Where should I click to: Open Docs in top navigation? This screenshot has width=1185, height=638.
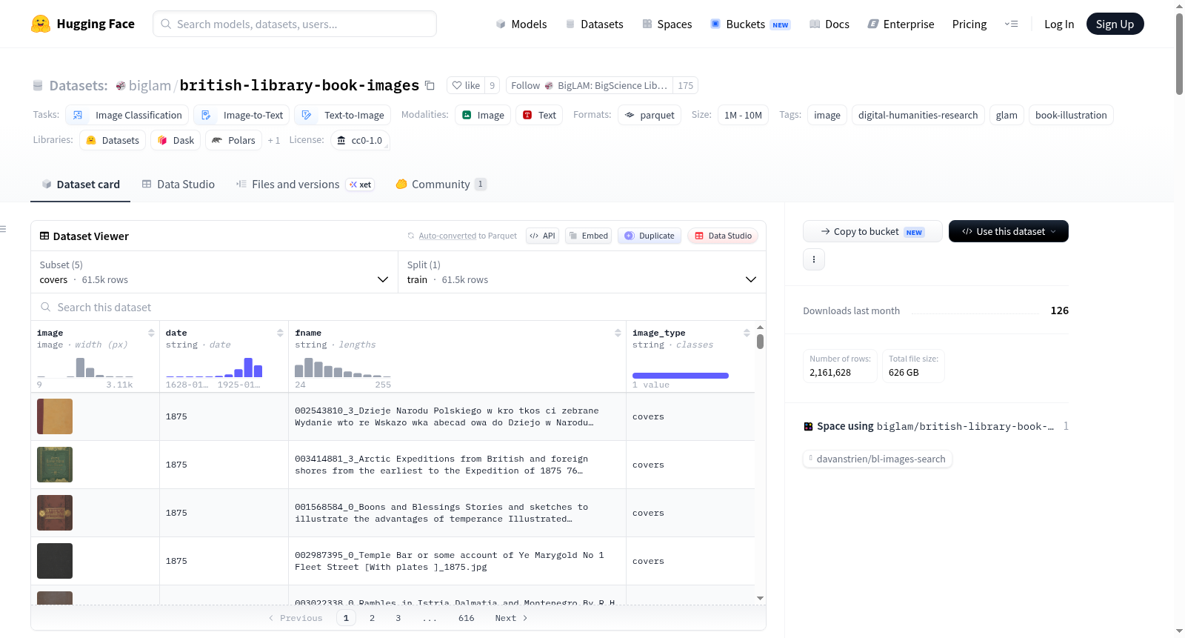click(x=829, y=24)
